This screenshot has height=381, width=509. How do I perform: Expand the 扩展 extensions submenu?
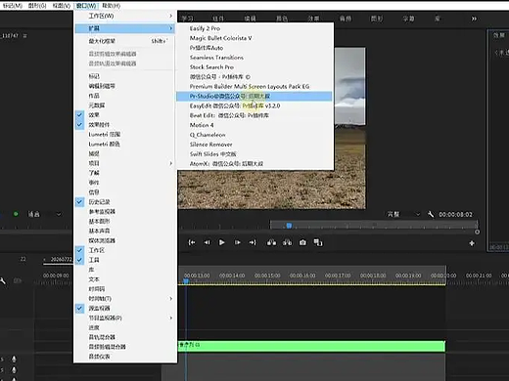[125, 28]
